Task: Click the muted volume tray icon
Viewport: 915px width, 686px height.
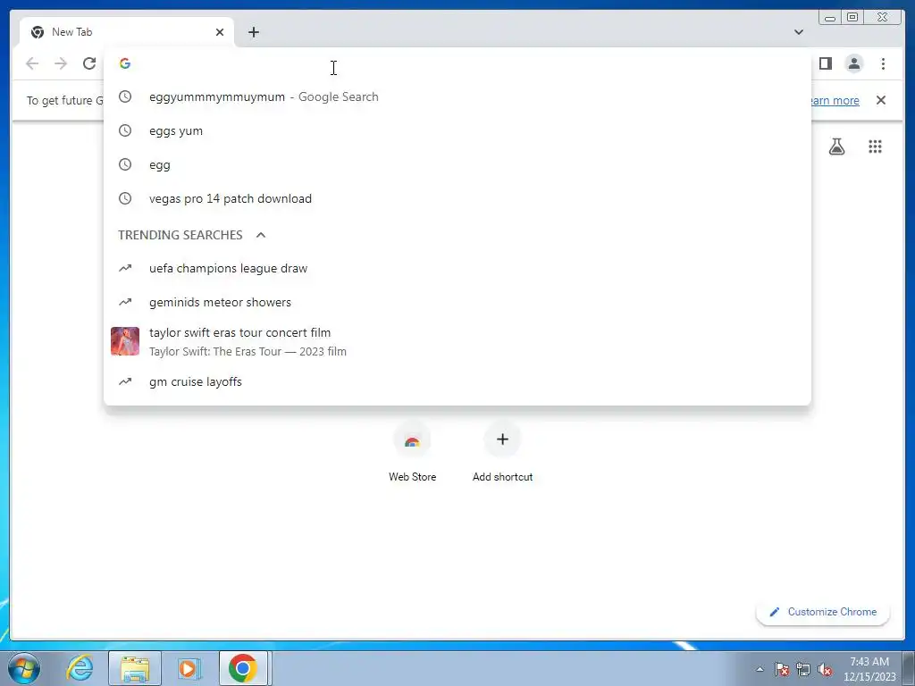Action: [825, 669]
